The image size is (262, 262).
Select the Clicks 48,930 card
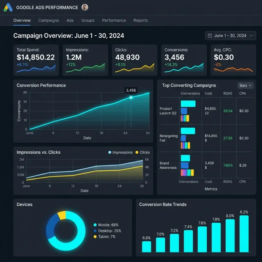pos(135,60)
